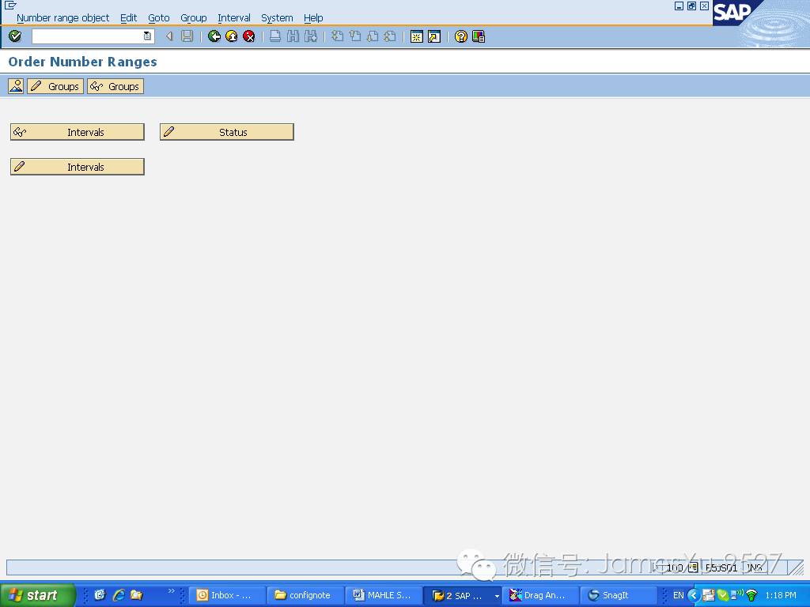Click the EN language bar indicator

(x=678, y=595)
